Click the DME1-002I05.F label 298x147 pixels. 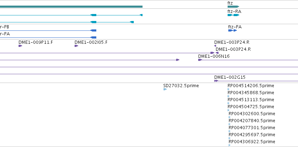coord(91,42)
